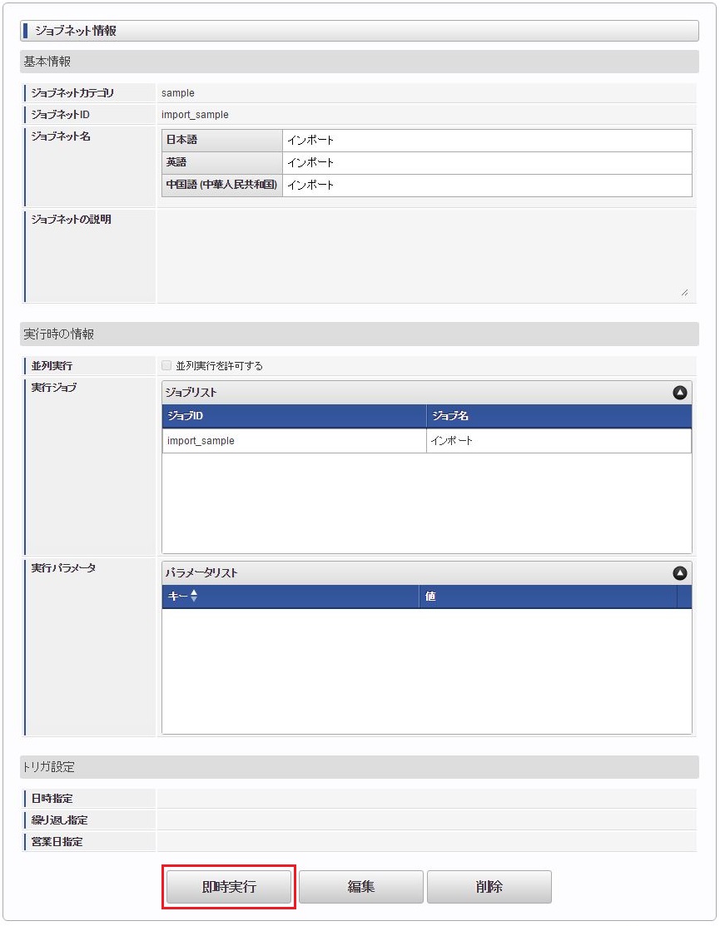Select the import_sample job row
The image size is (720, 926).
[426, 441]
